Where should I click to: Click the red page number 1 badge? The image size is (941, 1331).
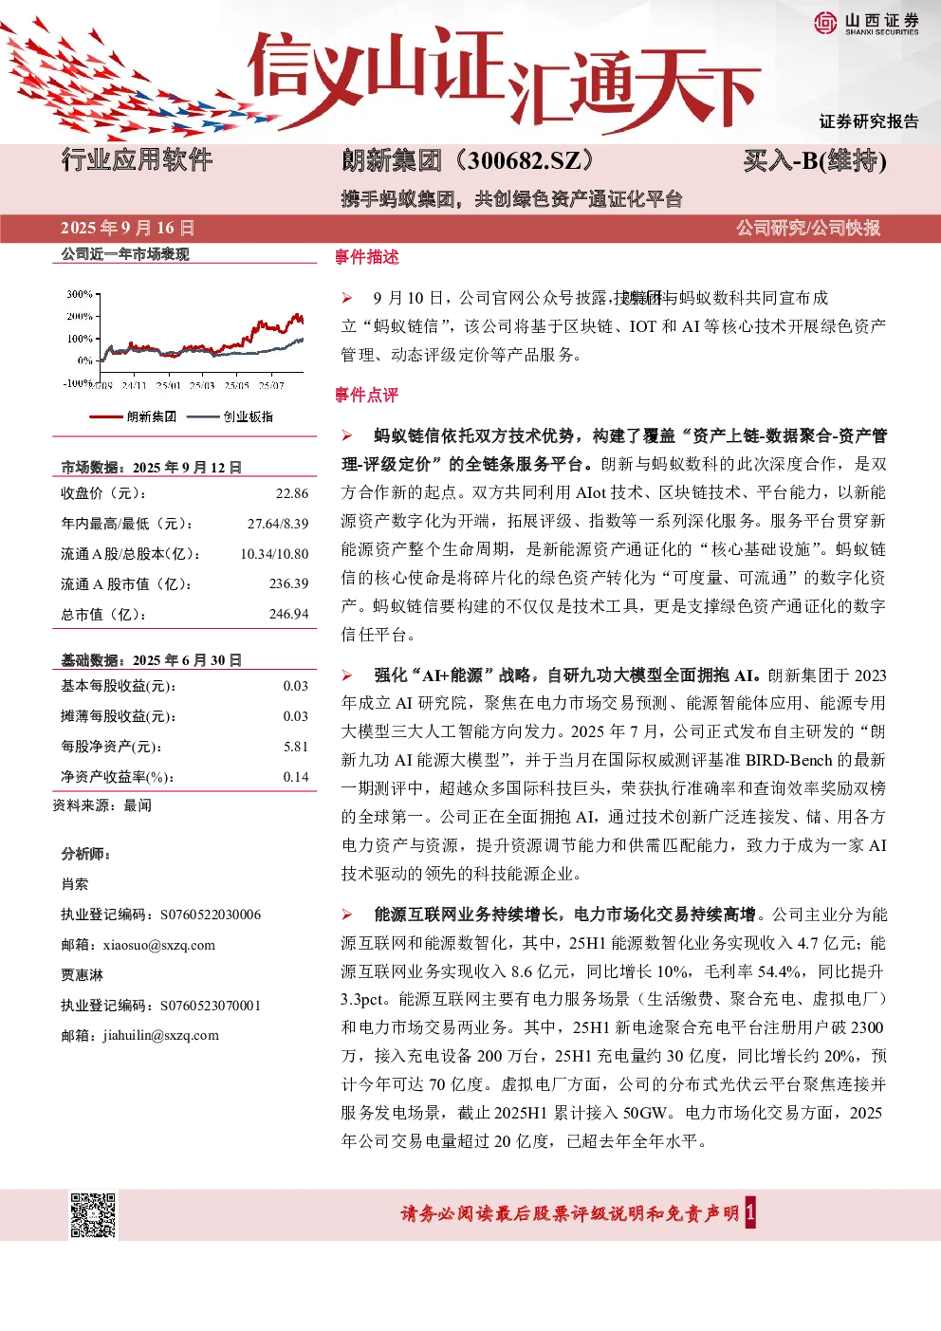pyautogui.click(x=750, y=1212)
